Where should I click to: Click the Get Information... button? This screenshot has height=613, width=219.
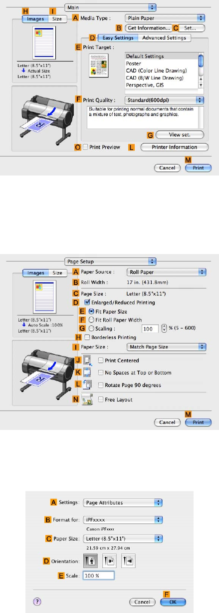(149, 27)
